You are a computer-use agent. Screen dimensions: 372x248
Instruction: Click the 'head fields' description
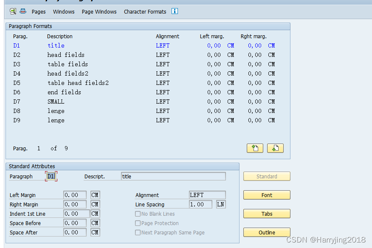(66, 55)
